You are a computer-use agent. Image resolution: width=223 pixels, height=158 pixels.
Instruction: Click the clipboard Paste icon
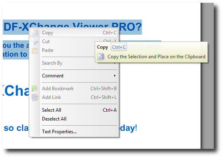coord(35,51)
